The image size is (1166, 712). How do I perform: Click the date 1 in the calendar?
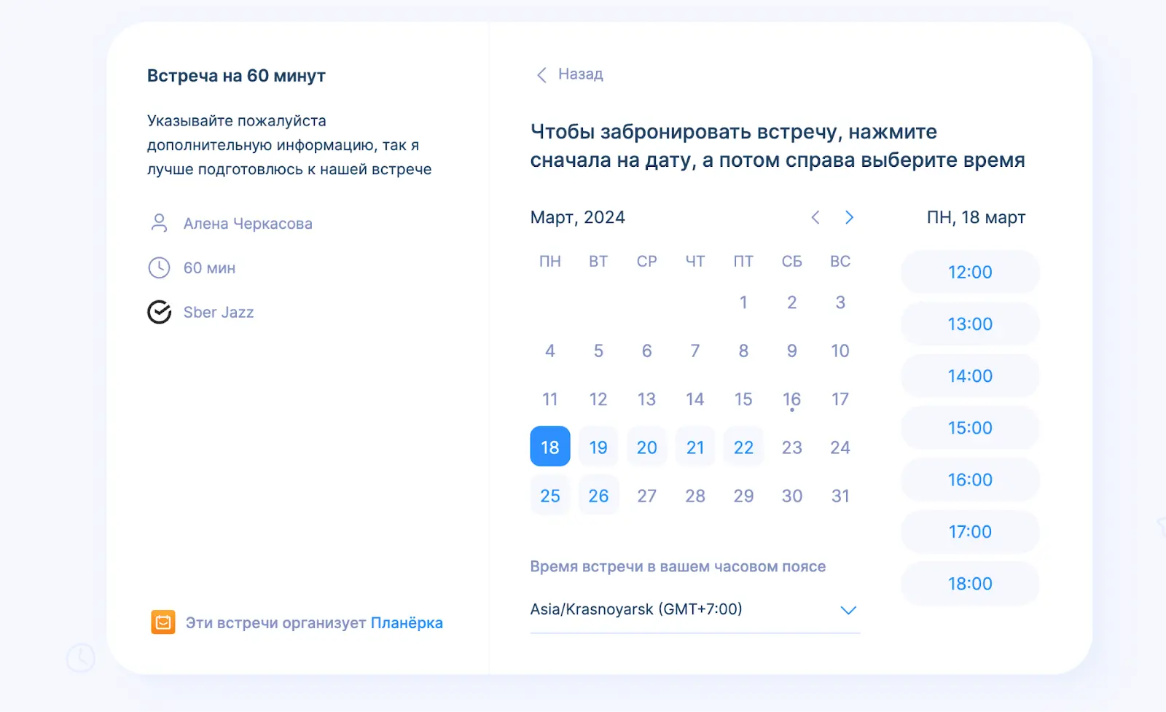point(743,302)
